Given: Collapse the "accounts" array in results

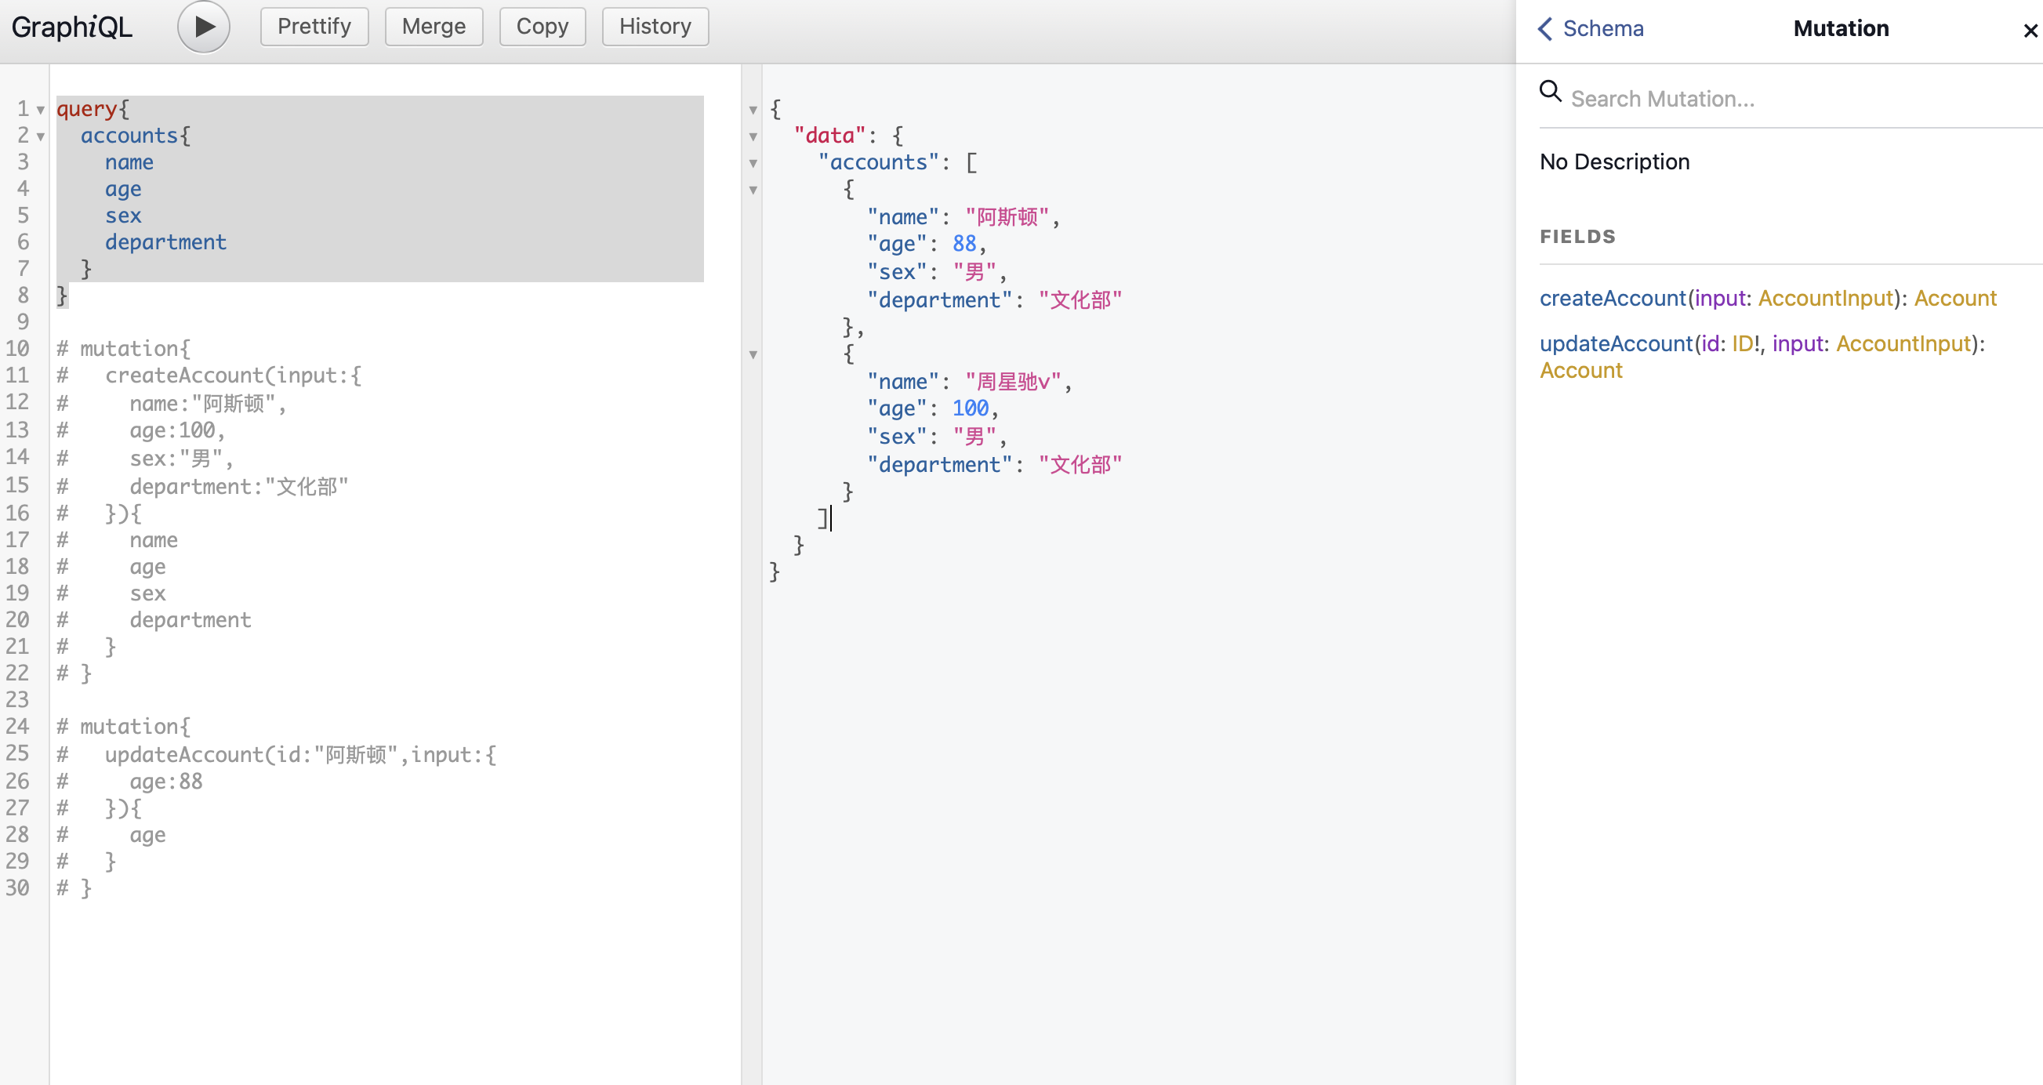Looking at the screenshot, I should [x=753, y=163].
